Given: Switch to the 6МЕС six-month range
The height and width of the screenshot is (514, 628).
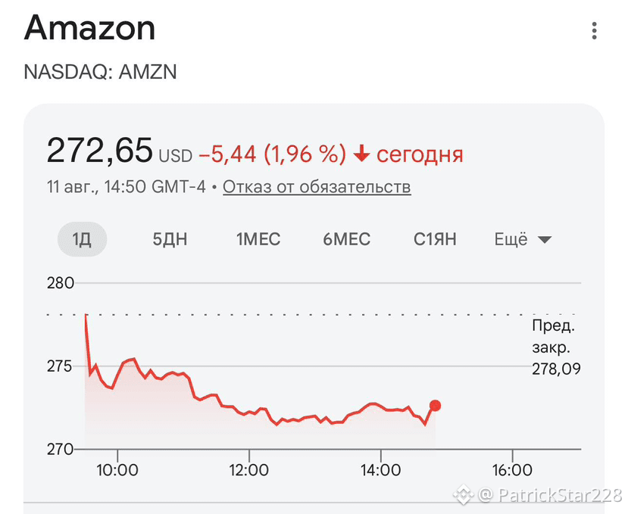Looking at the screenshot, I should (x=347, y=239).
